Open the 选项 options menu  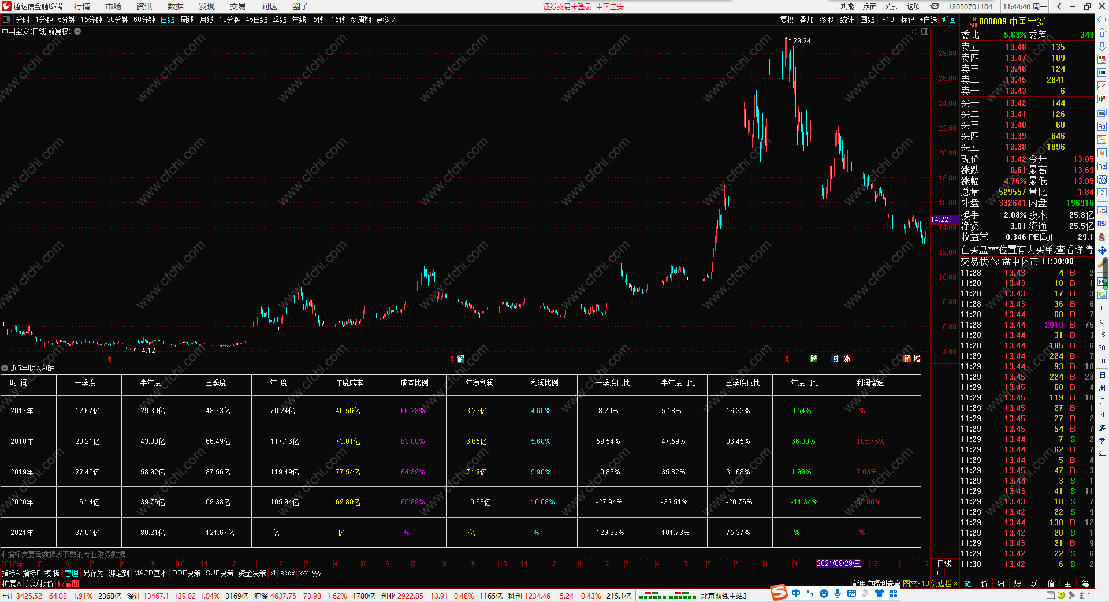coord(913,6)
